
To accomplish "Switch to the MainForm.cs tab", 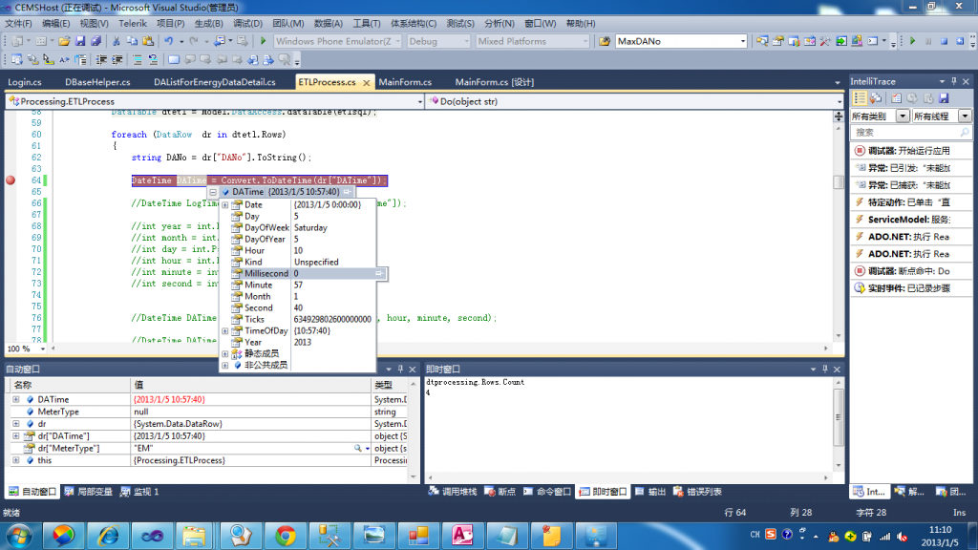I will [x=405, y=82].
